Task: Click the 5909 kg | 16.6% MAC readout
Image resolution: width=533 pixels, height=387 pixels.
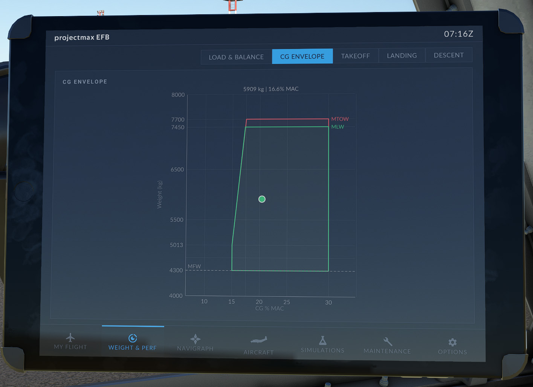Action: 271,89
